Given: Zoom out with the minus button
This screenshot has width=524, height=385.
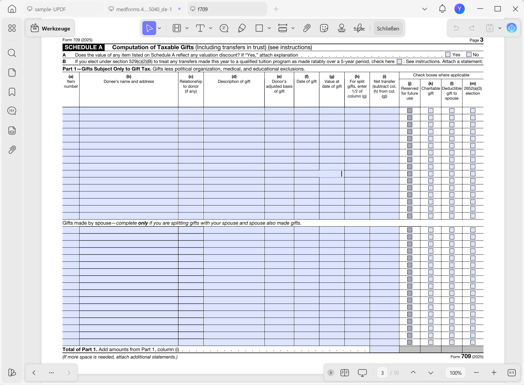Looking at the screenshot, I should click(476, 373).
